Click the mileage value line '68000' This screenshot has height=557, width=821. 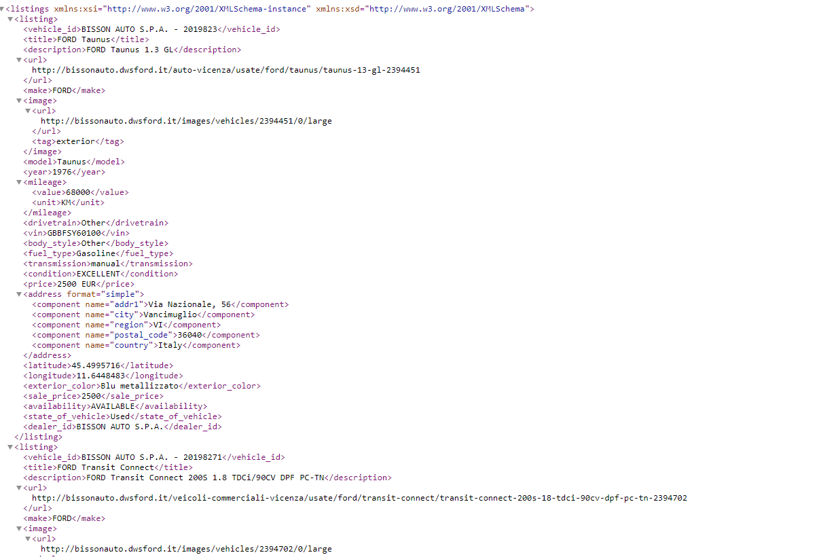click(x=80, y=192)
